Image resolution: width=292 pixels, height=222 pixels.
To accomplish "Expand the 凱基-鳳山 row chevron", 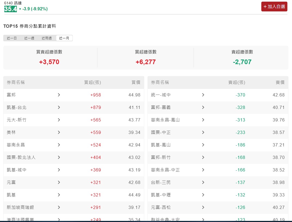I will coord(203,145).
